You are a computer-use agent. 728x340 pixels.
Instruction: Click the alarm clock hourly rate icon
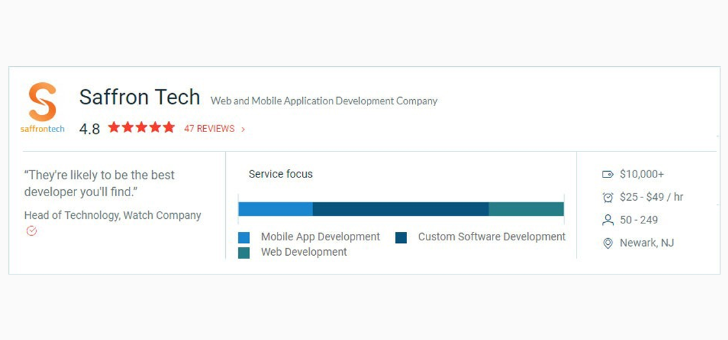pyautogui.click(x=608, y=198)
